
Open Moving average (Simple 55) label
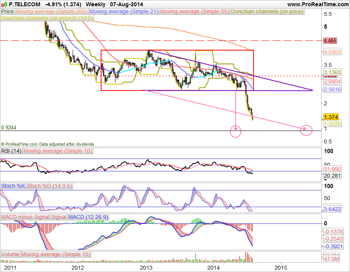[195, 11]
